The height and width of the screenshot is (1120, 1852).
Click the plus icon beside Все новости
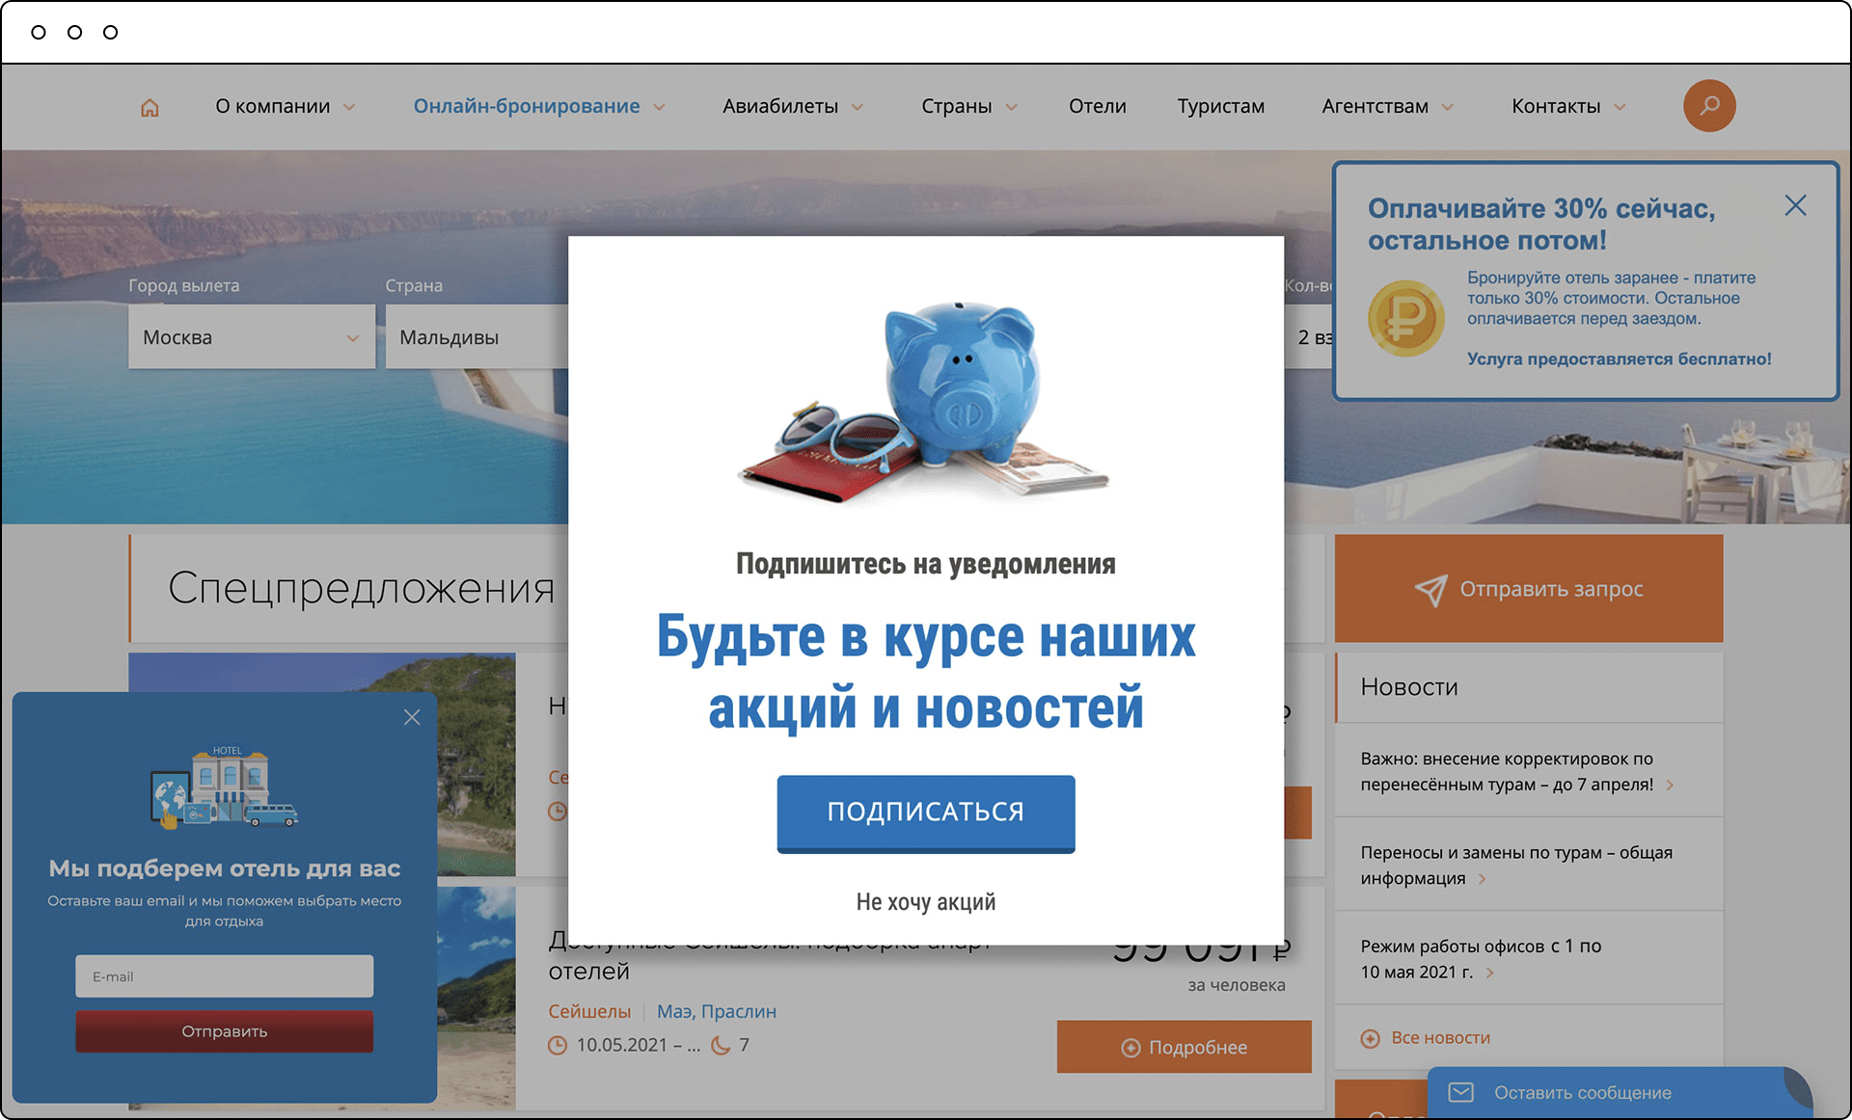coord(1370,1038)
